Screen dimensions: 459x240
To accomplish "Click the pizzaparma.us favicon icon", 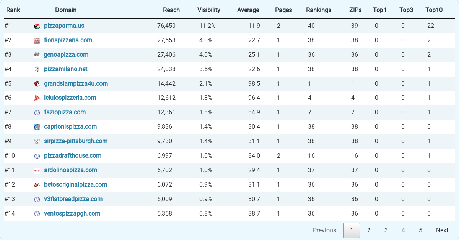I will click(x=37, y=26).
